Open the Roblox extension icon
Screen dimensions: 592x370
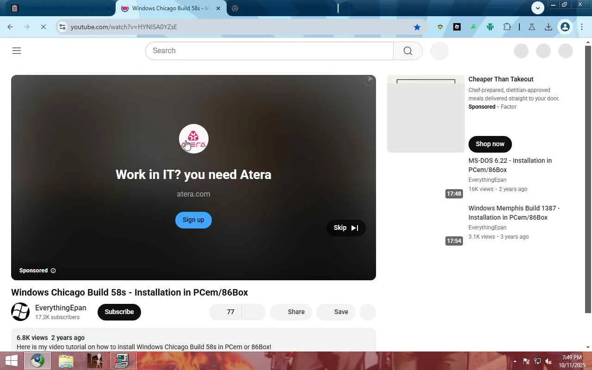[457, 27]
